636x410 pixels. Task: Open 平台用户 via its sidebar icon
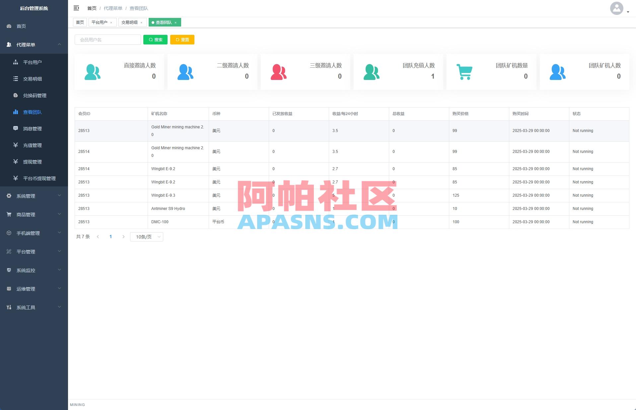16,62
